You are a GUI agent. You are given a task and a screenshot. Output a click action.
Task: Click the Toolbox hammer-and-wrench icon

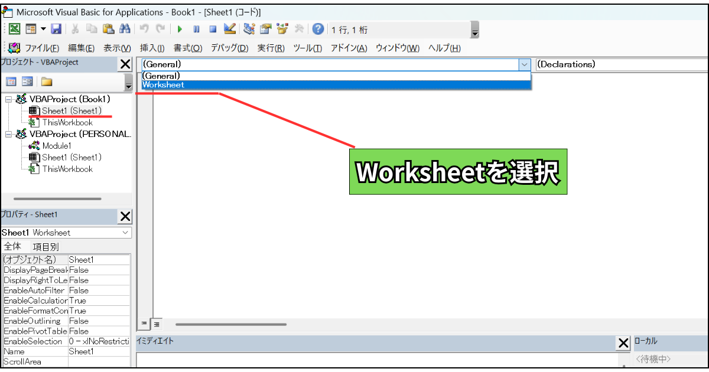[299, 29]
